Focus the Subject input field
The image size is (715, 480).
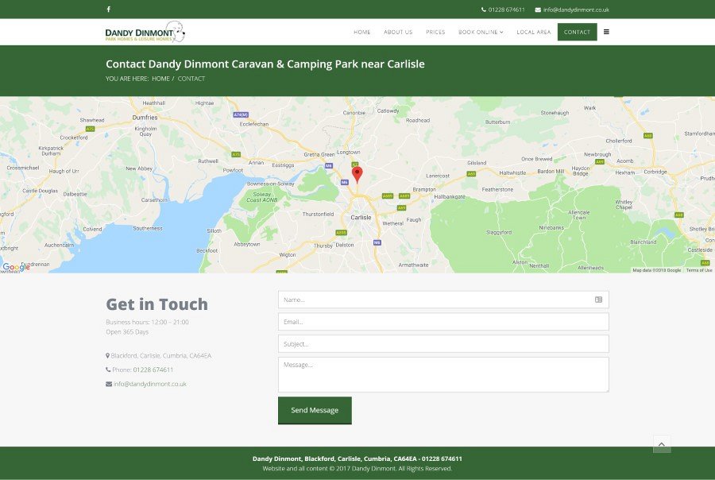pos(443,344)
